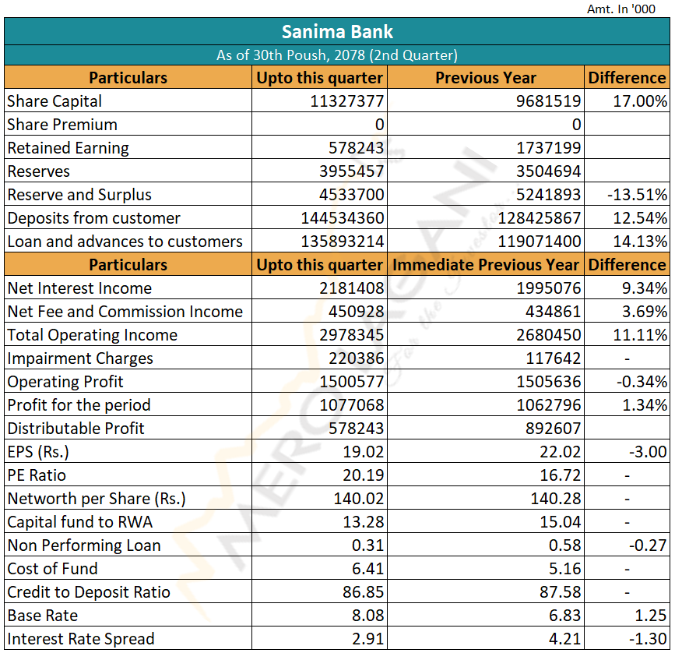Select the 'Capital fund to RWA' label

click(80, 522)
